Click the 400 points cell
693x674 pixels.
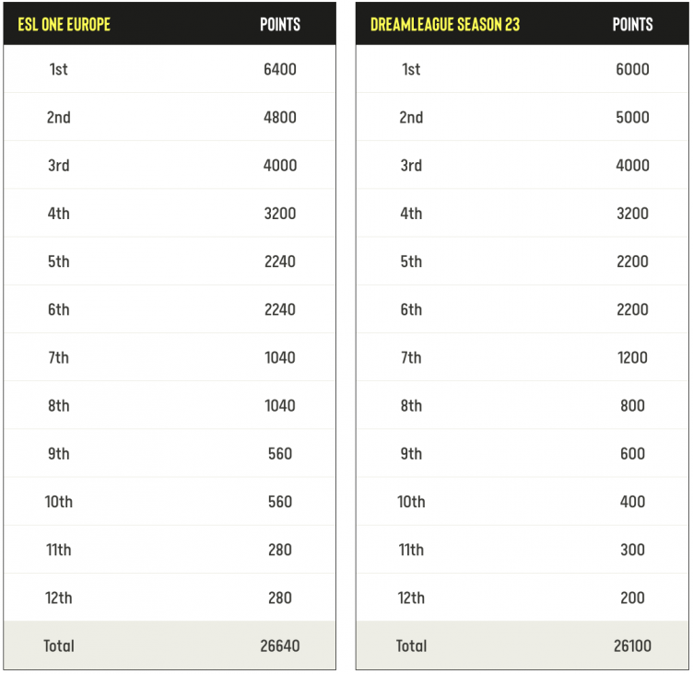point(632,502)
